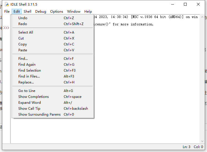Screen dimensions: 207x152
Task: Maximize the IDLE Shell window
Action: click(x=185, y=4)
